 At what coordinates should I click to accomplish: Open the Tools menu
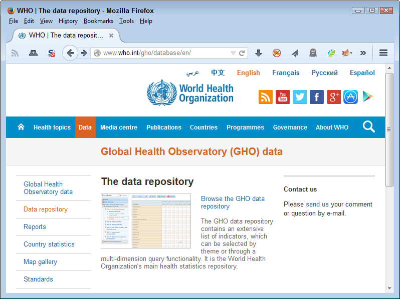click(126, 21)
